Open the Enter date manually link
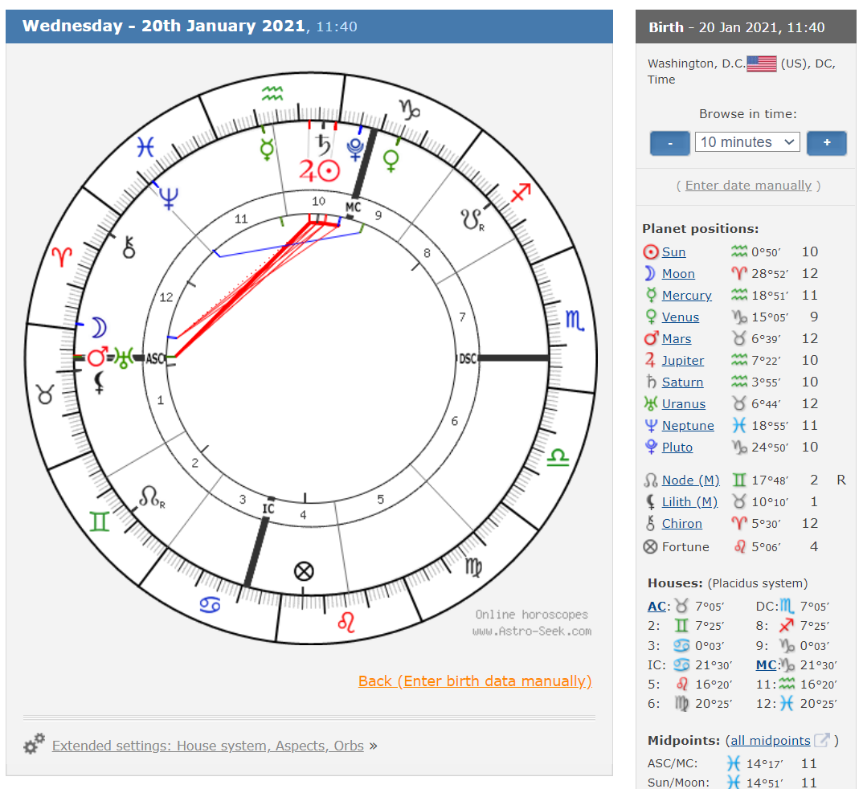Viewport: 863px width, 789px height. 749,186
